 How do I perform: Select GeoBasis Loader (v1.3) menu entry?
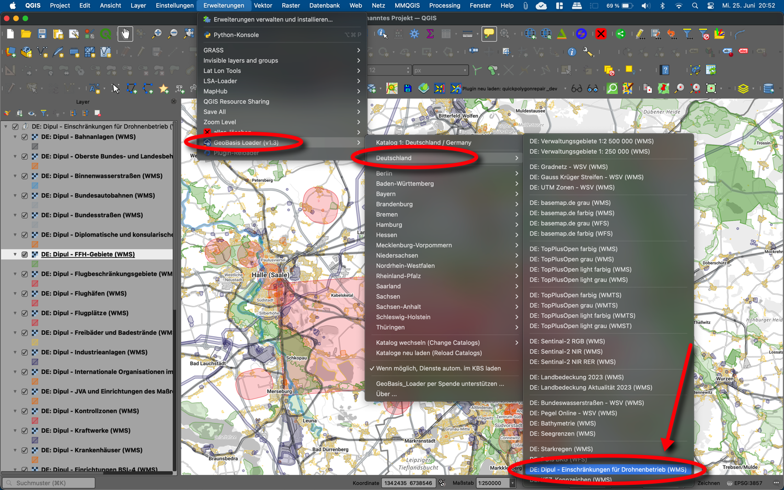282,143
